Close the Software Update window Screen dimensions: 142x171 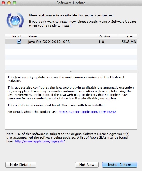coord(3,3)
